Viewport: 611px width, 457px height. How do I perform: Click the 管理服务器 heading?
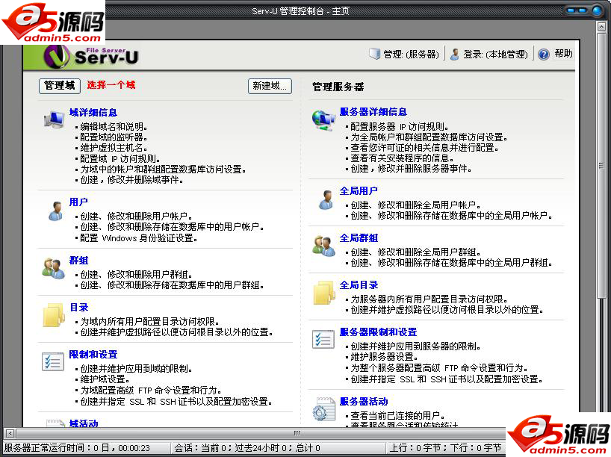(x=338, y=87)
